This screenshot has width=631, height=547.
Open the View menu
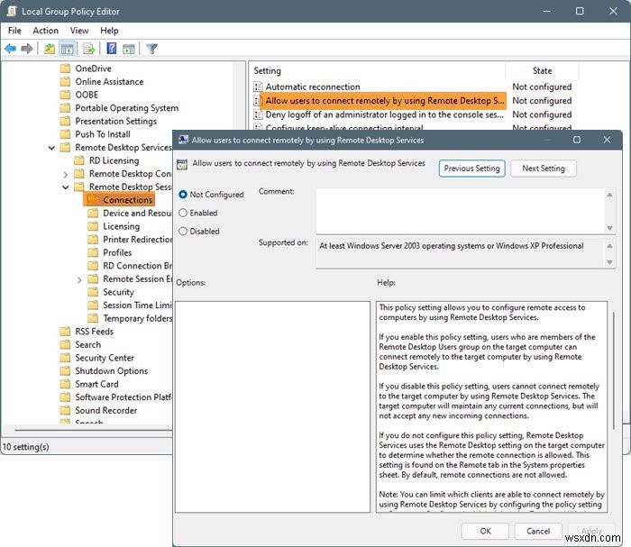click(79, 31)
